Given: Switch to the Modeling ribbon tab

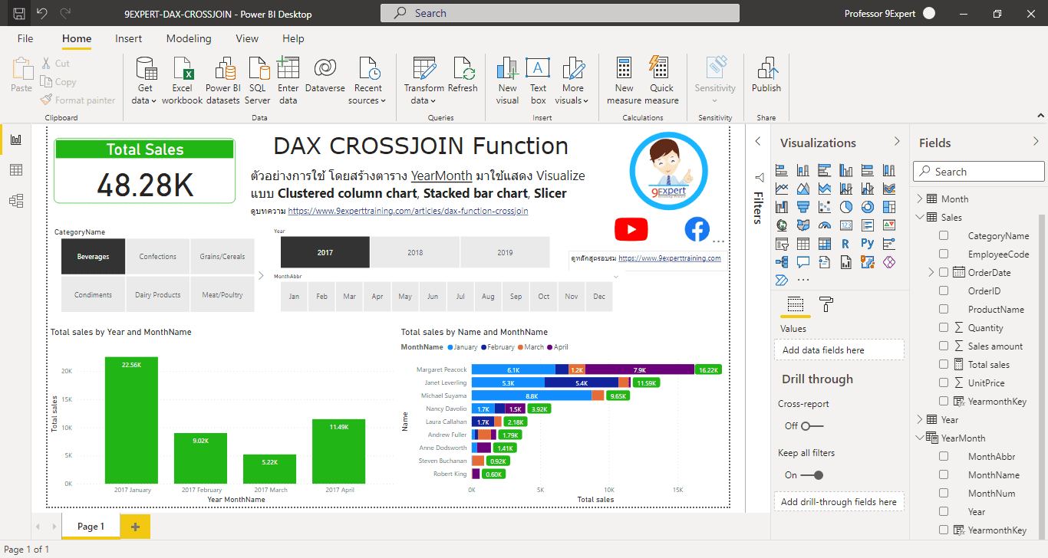Looking at the screenshot, I should 188,38.
